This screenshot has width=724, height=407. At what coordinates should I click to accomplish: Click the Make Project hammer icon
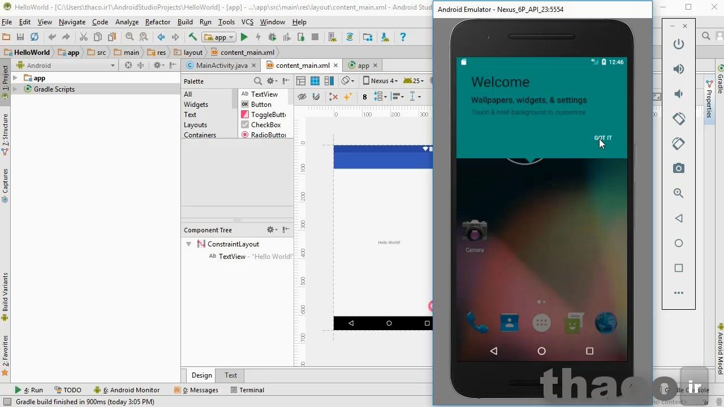click(x=193, y=37)
